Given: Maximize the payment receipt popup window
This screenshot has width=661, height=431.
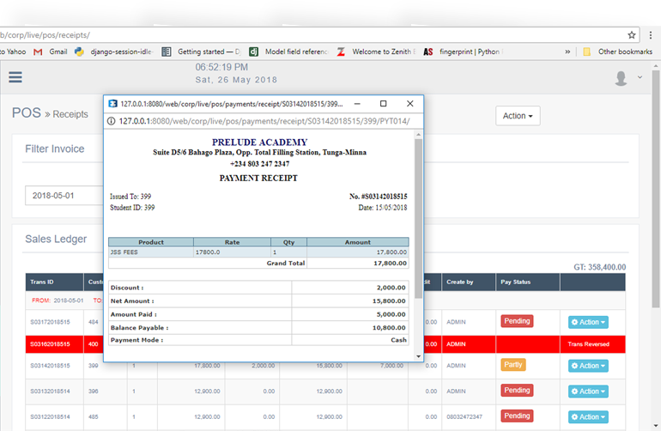Looking at the screenshot, I should coord(384,103).
